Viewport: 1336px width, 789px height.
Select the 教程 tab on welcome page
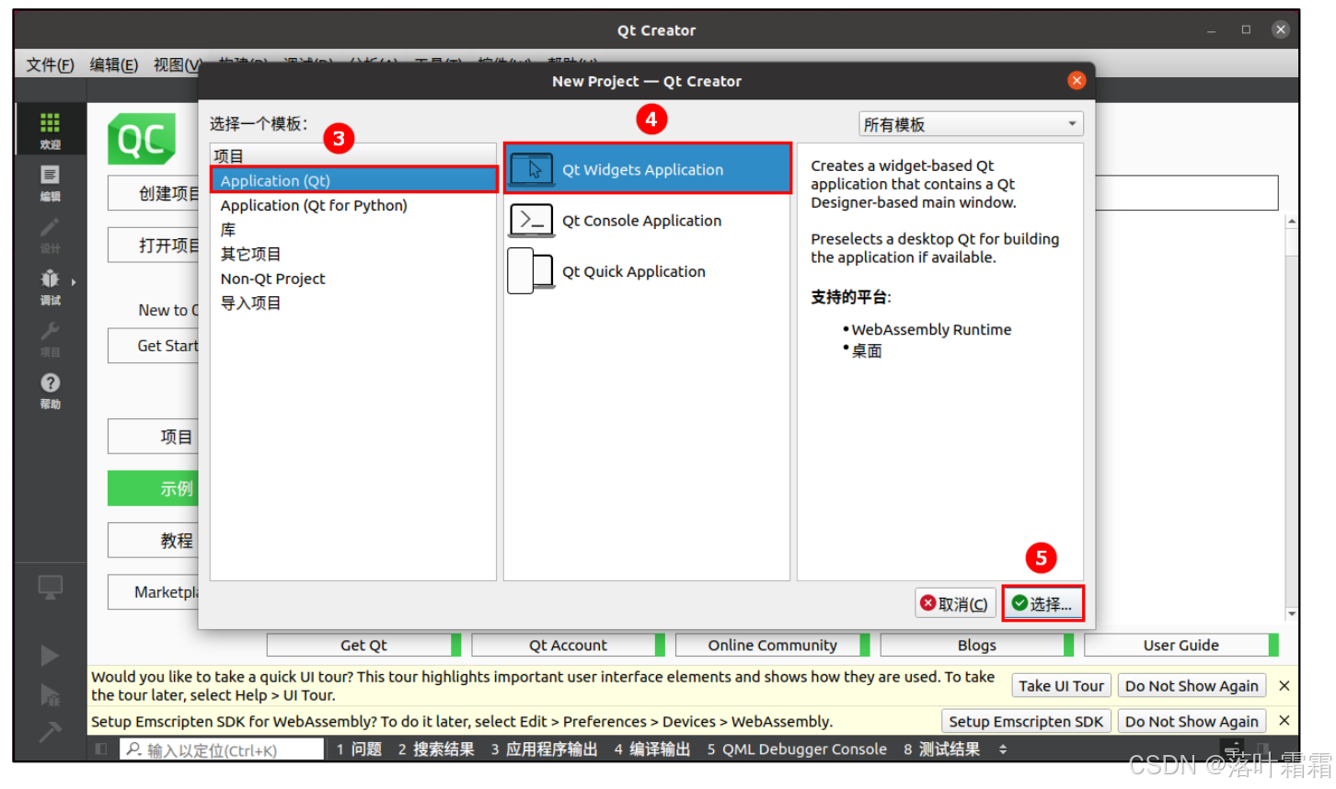tap(154, 541)
